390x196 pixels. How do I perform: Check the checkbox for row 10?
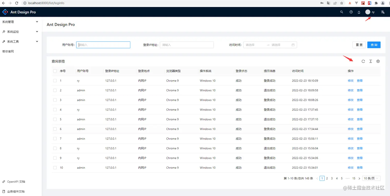pyautogui.click(x=55, y=168)
